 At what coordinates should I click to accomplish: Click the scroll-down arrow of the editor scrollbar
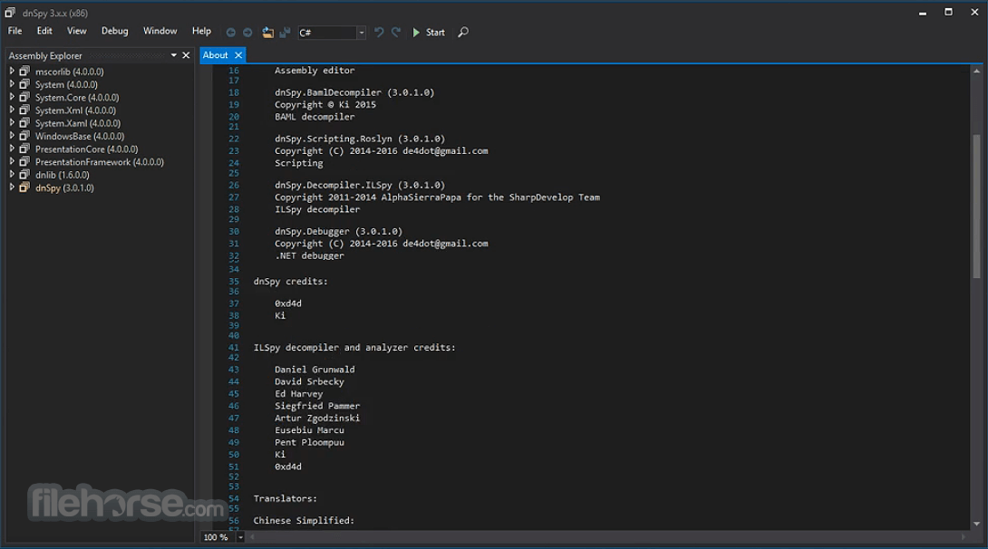pos(976,524)
